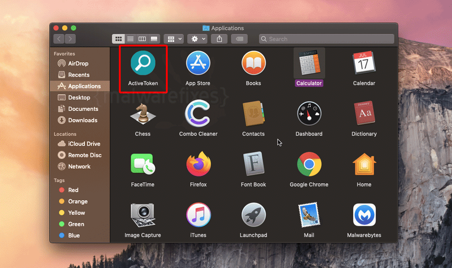Switch to list view
Screen dimensions: 452x268
tap(130, 39)
